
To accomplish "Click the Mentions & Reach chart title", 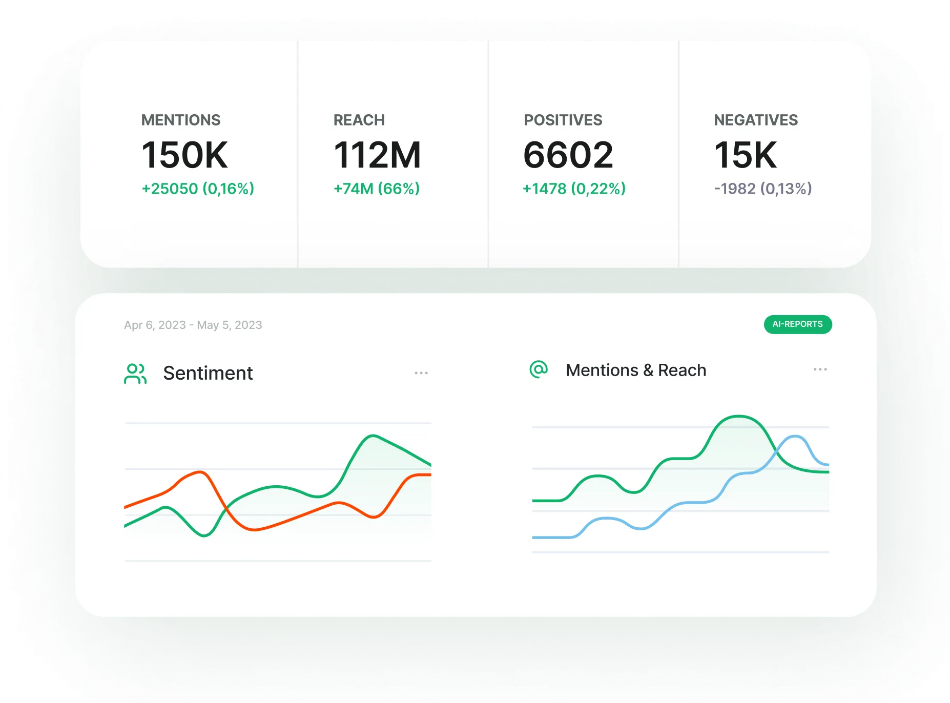I will 635,370.
